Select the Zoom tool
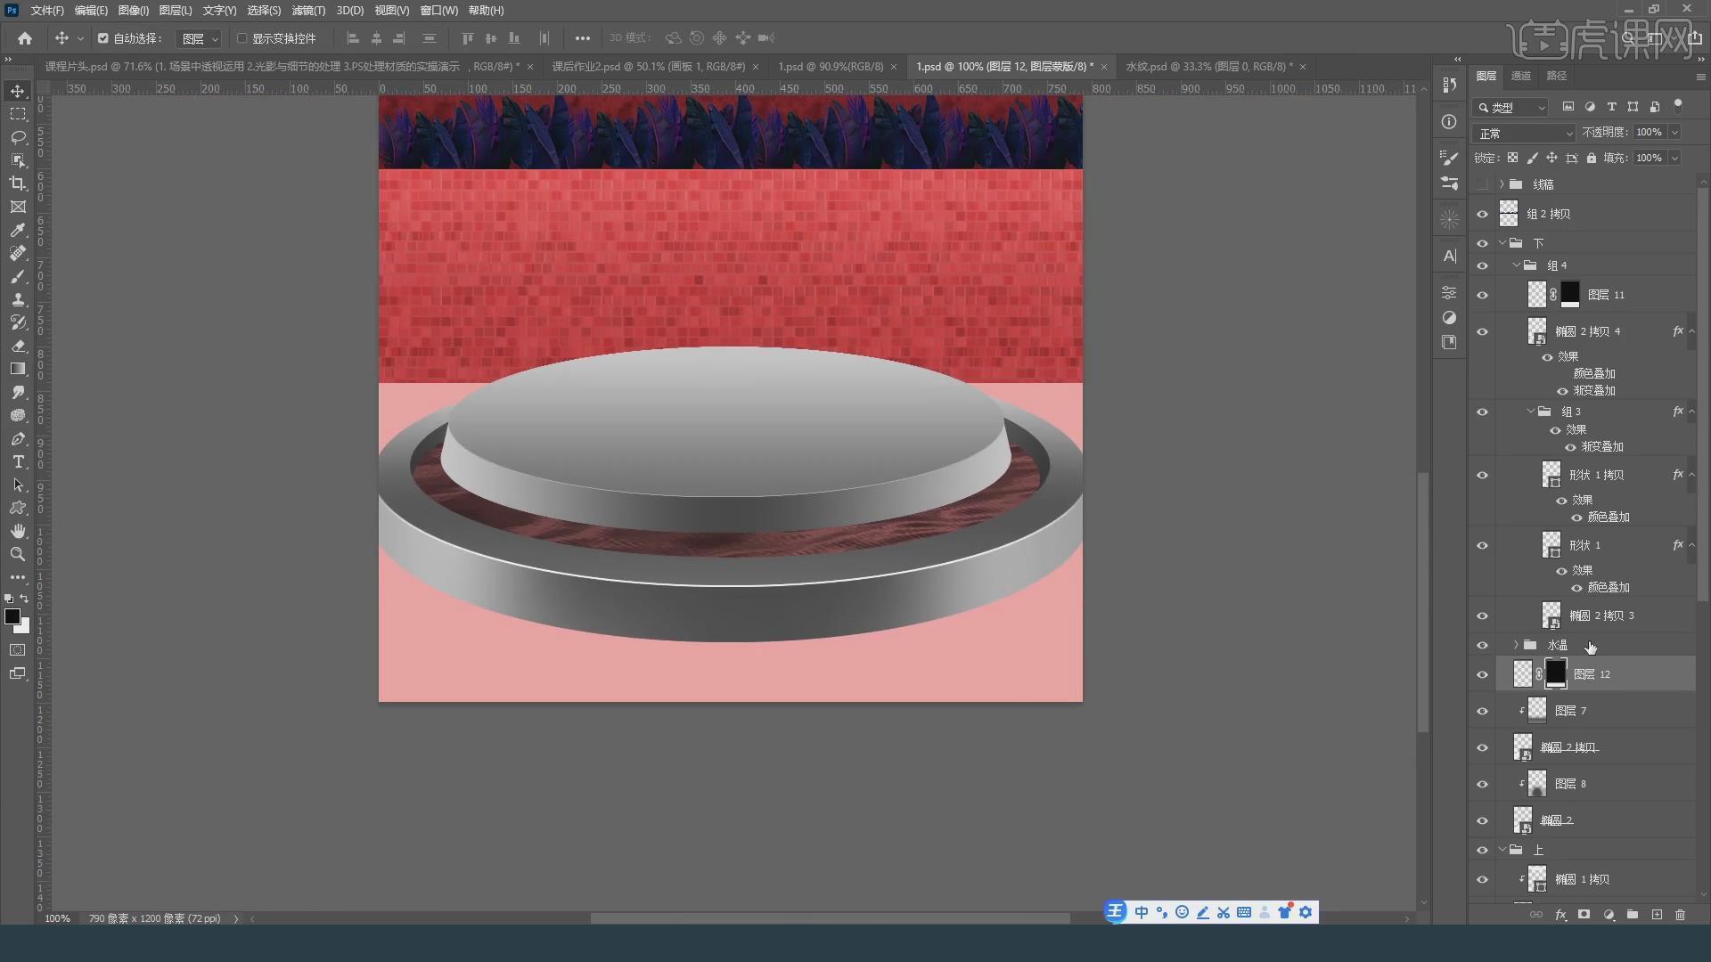The image size is (1711, 962). [x=18, y=554]
